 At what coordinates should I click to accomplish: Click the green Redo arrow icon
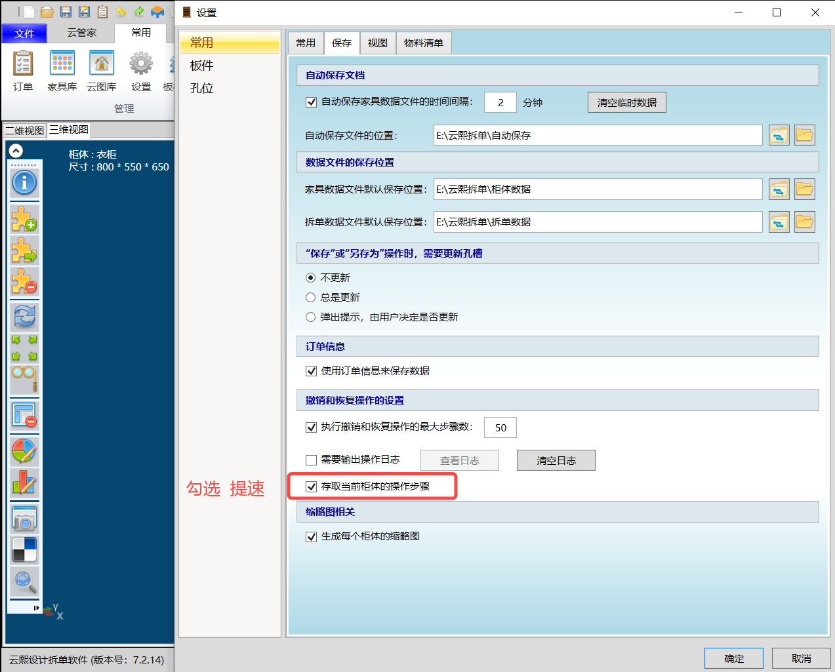(139, 12)
